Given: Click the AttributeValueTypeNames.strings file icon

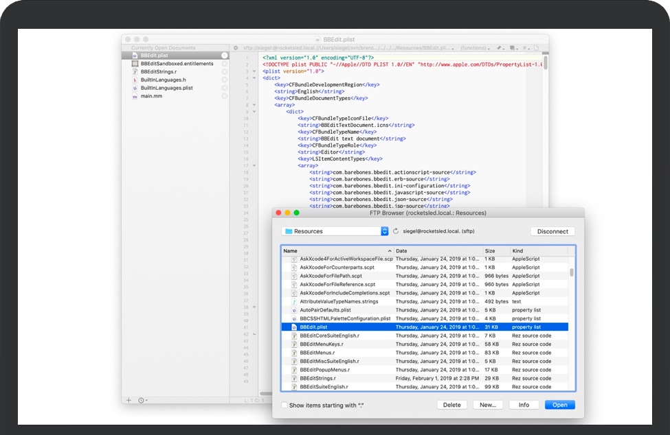Looking at the screenshot, I should pos(293,302).
